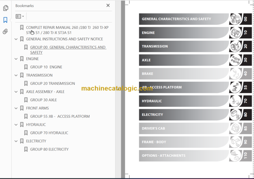The width and height of the screenshot is (254, 179).
Task: Select AXLE ASSEMBLY - AXLE bookmark
Action: pos(45,92)
